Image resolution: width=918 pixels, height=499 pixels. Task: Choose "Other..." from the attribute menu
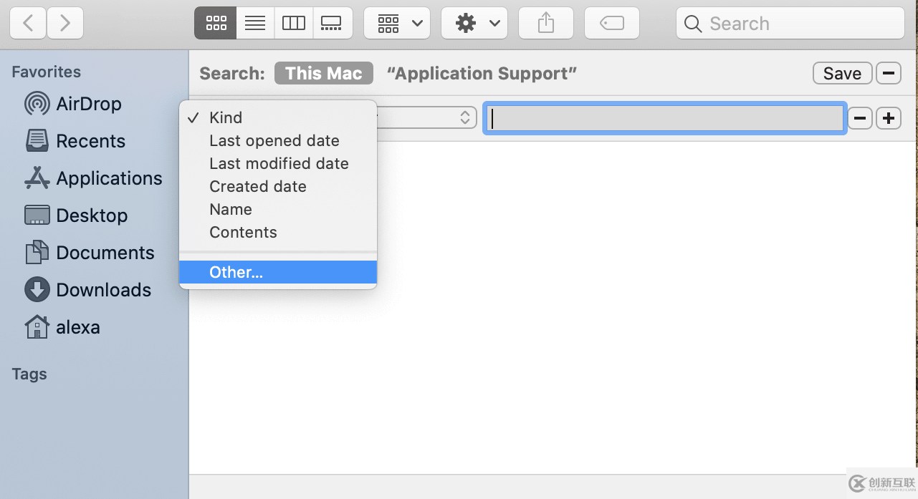[x=236, y=272]
